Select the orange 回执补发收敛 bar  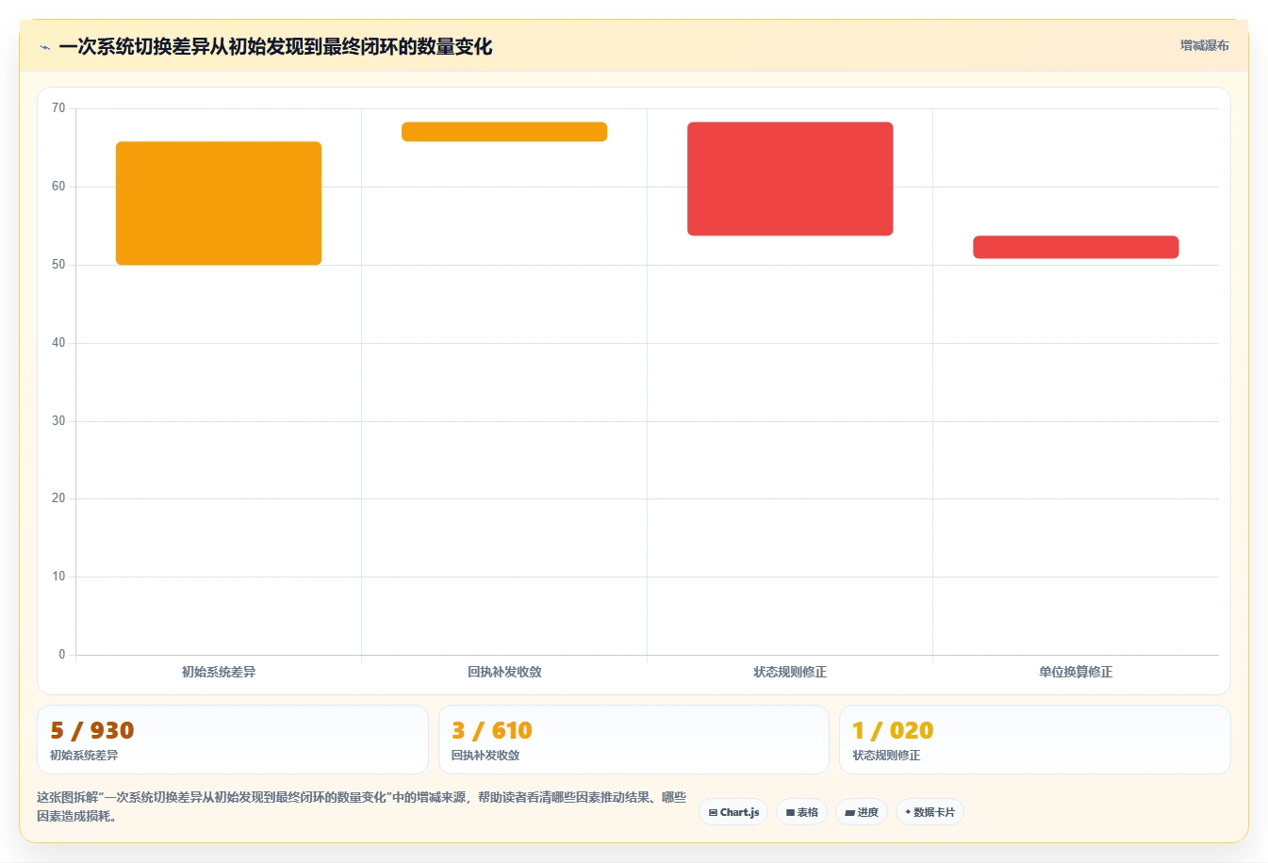504,132
